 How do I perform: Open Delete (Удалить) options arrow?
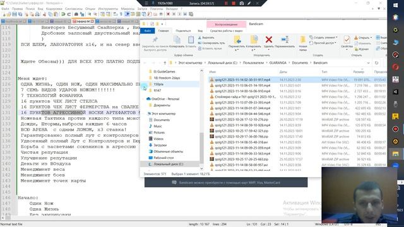(269, 50)
